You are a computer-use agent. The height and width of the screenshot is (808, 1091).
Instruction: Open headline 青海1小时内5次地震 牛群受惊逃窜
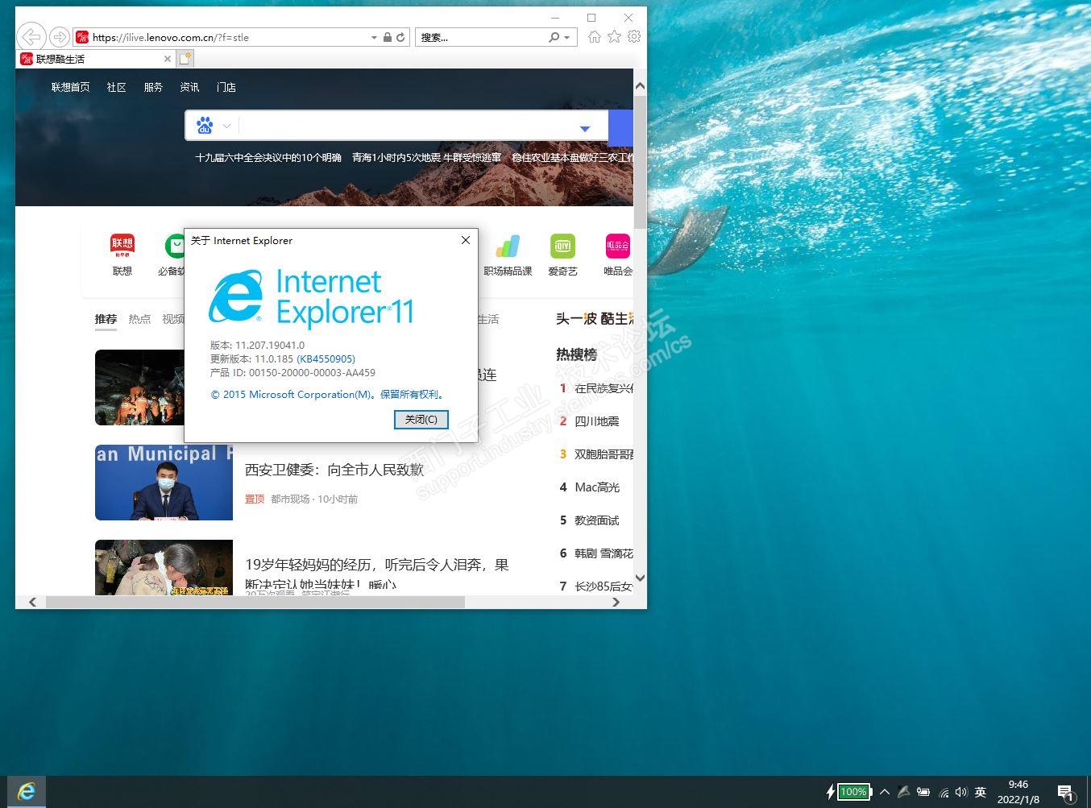point(426,158)
